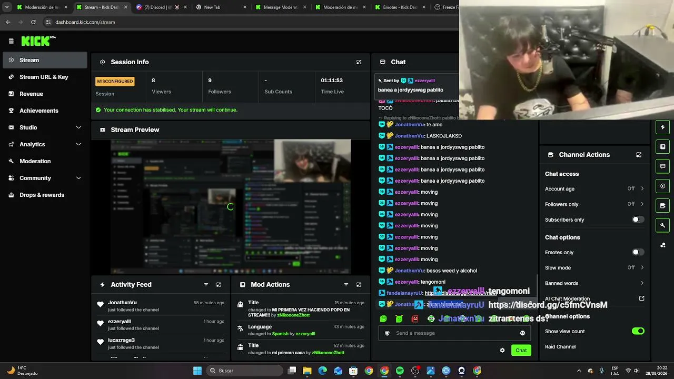Open the play-circle widget in right rail
The width and height of the screenshot is (674, 379).
coord(663,186)
